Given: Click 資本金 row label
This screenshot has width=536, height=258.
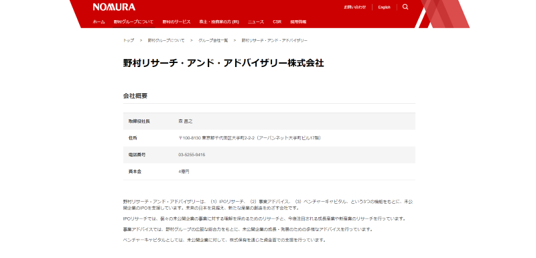Looking at the screenshot, I should coord(135,172).
